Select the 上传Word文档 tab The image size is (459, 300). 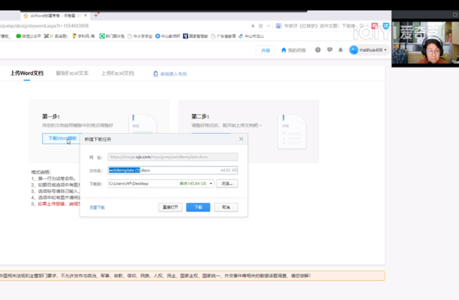point(27,73)
